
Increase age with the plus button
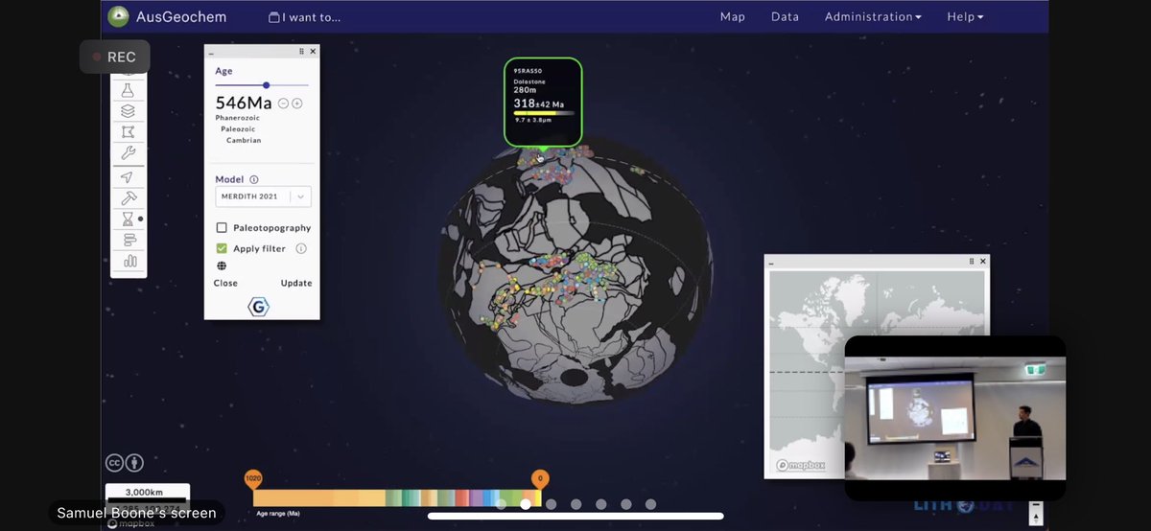[297, 104]
